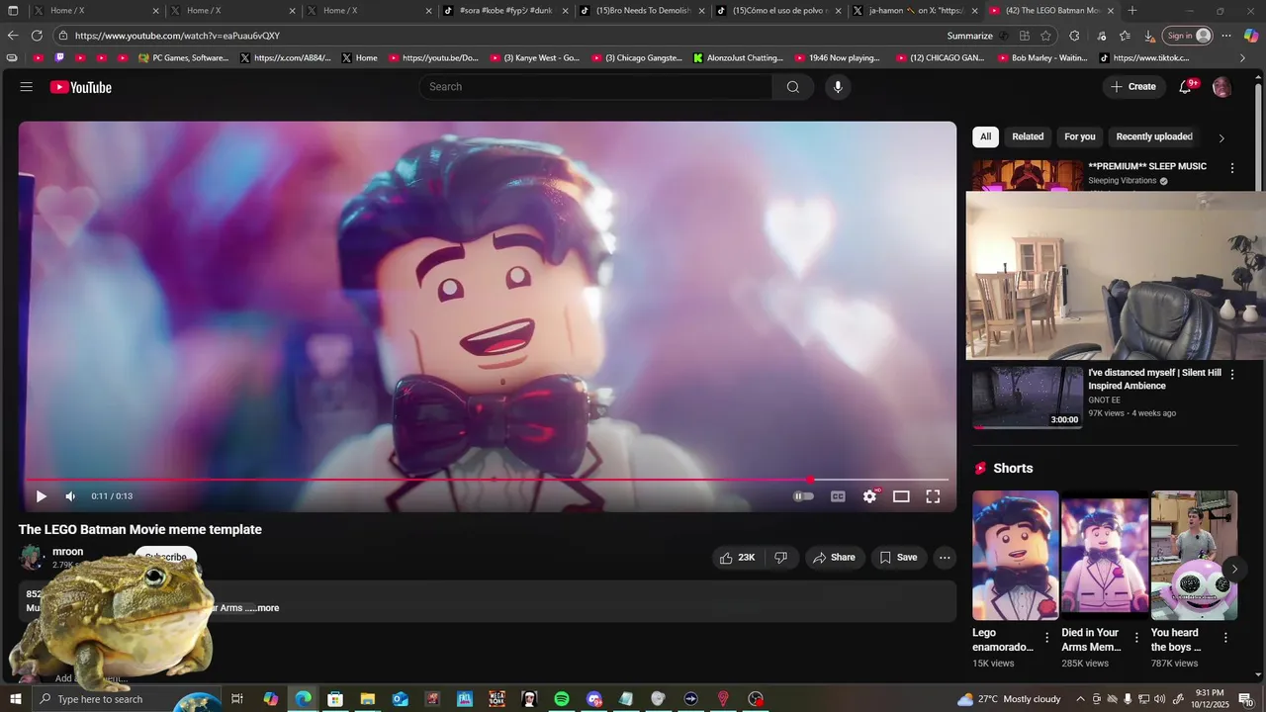Open options for You heard the boys short
1266x712 pixels.
[x=1225, y=637]
